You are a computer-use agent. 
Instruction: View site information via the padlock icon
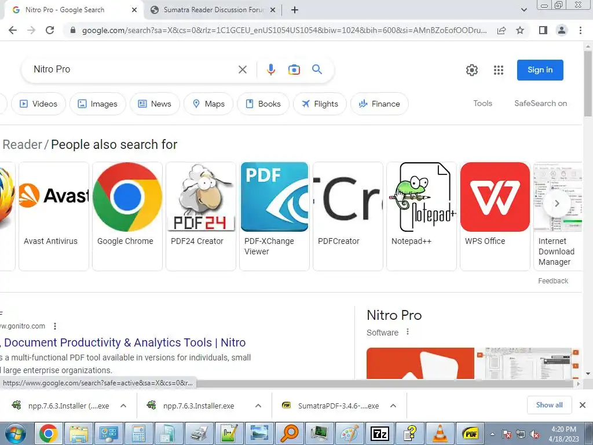pyautogui.click(x=73, y=30)
